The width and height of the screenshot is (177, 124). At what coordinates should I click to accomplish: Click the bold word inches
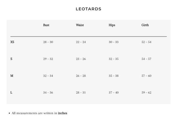(63, 113)
